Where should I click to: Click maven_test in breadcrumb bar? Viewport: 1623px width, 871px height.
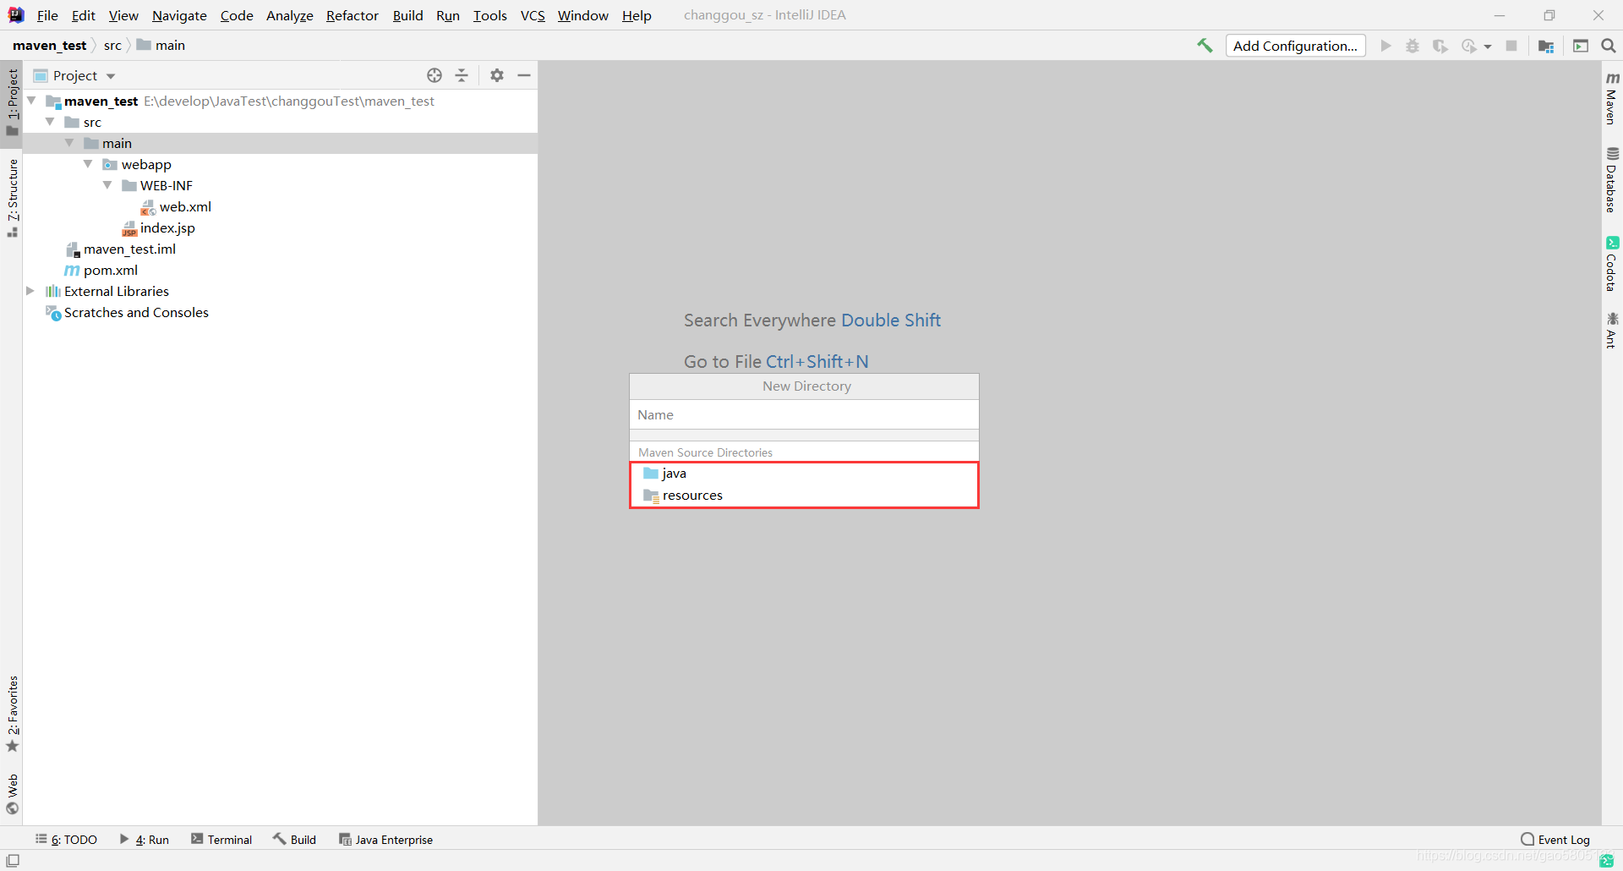click(x=50, y=46)
